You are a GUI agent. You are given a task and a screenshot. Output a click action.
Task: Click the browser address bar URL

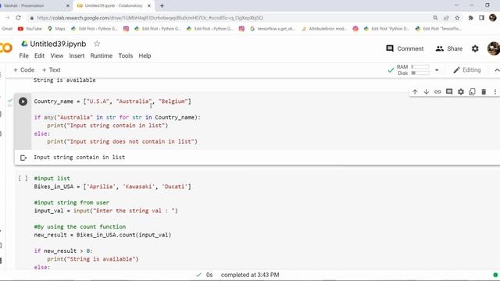(150, 18)
